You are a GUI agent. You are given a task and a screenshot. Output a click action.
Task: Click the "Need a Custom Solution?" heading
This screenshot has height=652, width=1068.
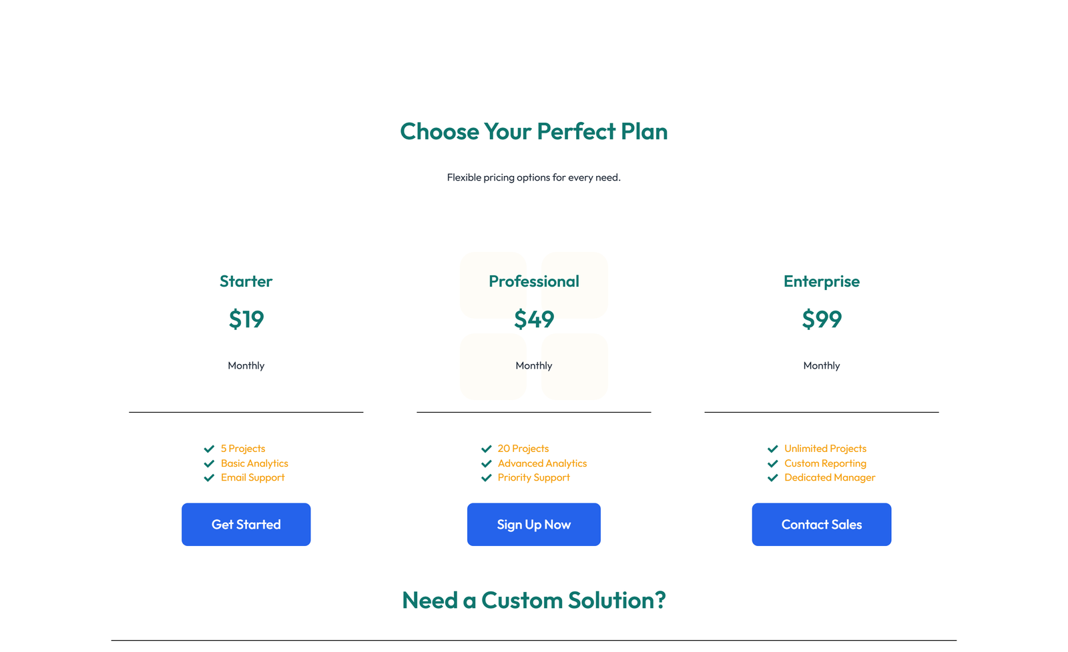pos(534,600)
